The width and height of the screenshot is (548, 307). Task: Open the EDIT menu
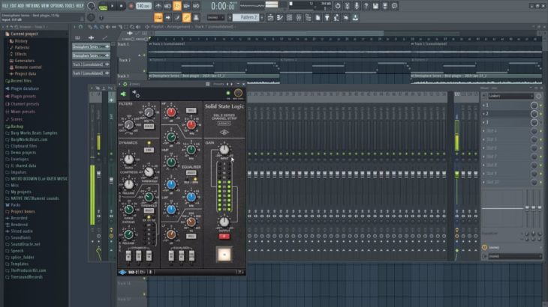click(x=14, y=6)
